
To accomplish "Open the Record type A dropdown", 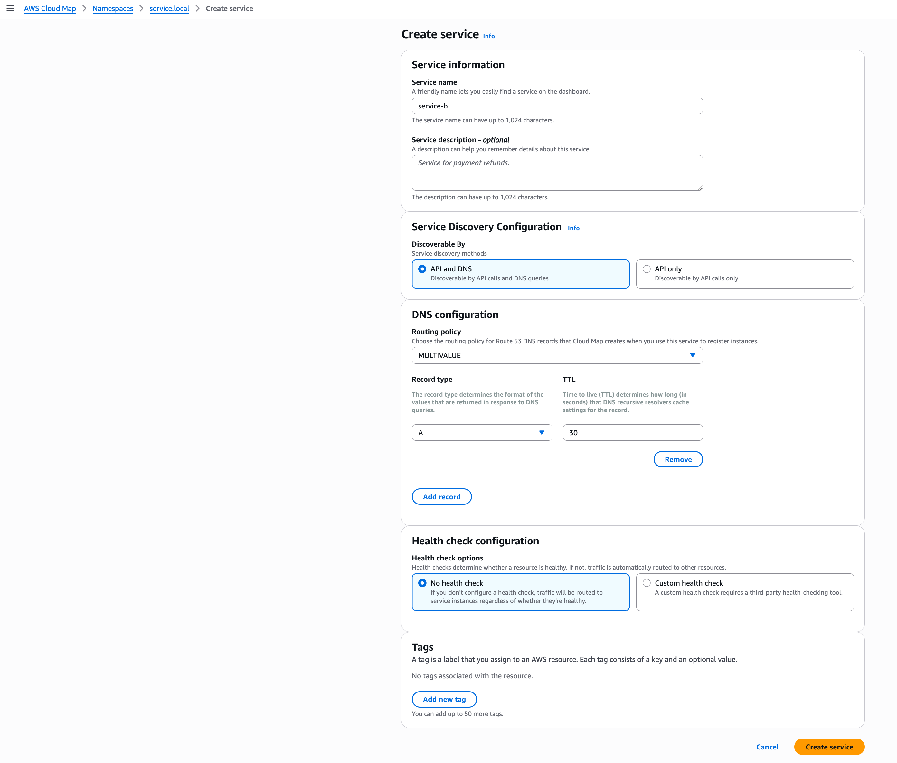I will point(481,433).
